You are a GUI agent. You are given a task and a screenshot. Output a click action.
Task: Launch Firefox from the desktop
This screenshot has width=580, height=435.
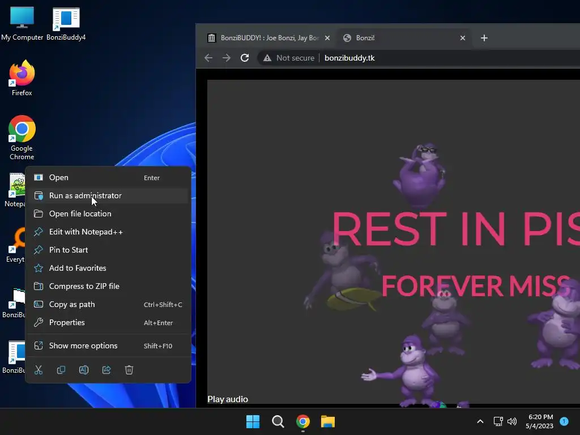click(x=22, y=78)
